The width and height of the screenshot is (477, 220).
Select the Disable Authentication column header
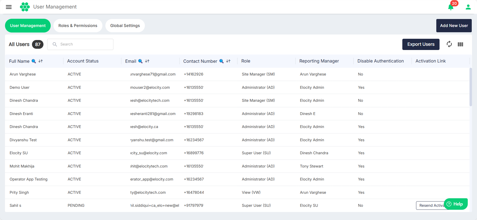pyautogui.click(x=381, y=61)
